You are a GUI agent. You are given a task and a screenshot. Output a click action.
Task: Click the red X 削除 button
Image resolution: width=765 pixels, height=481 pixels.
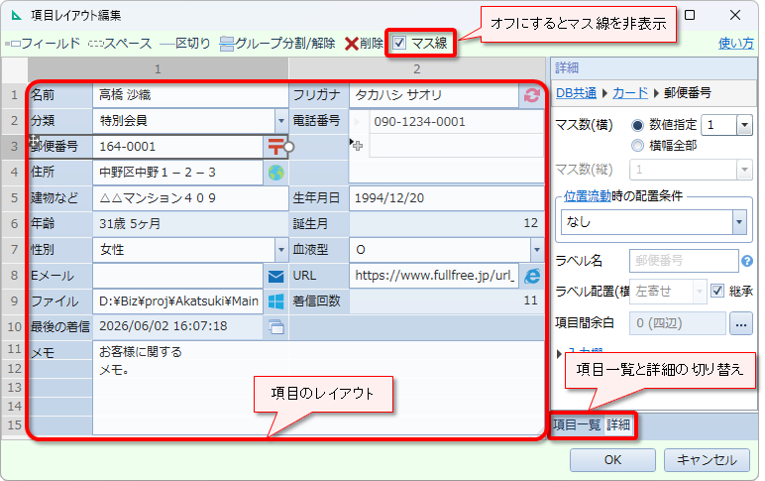point(364,44)
